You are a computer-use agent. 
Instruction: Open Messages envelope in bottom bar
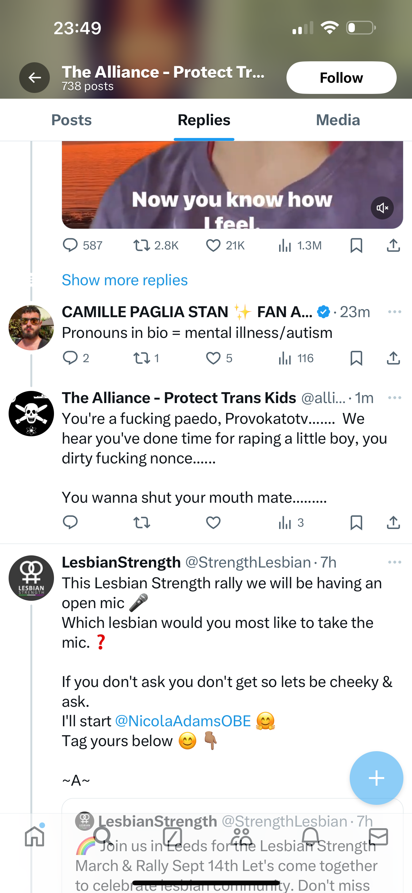[378, 837]
